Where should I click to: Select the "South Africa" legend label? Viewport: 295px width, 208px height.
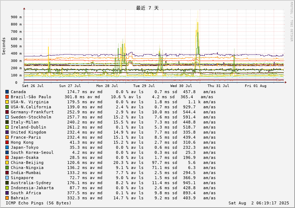pos(26,193)
